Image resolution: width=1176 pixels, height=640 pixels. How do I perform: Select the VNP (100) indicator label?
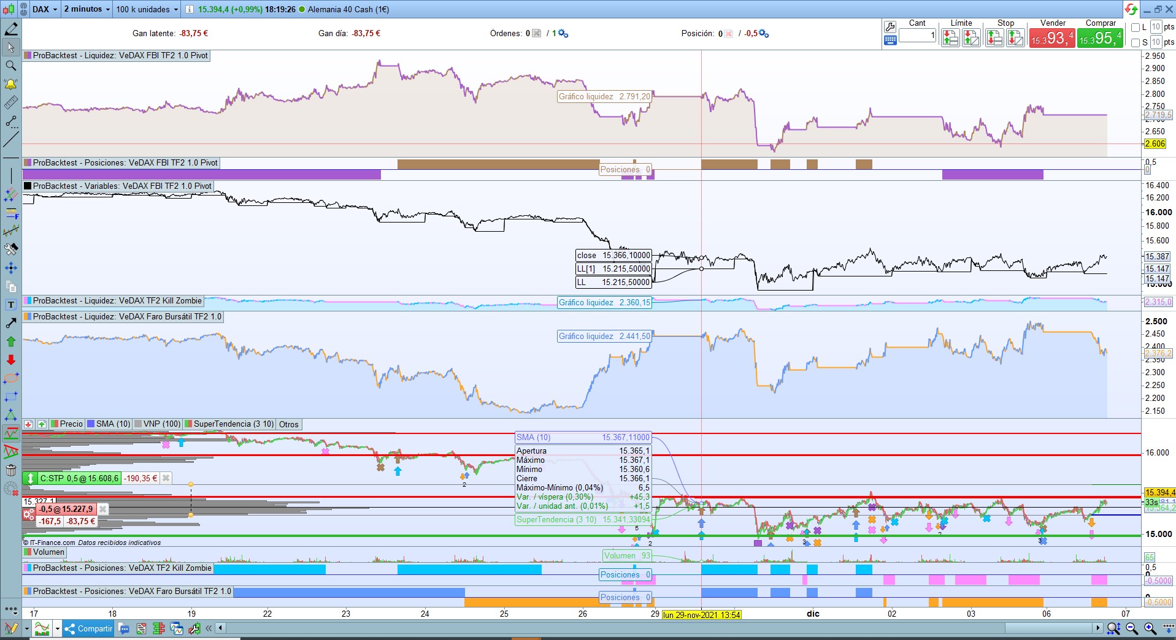(158, 424)
